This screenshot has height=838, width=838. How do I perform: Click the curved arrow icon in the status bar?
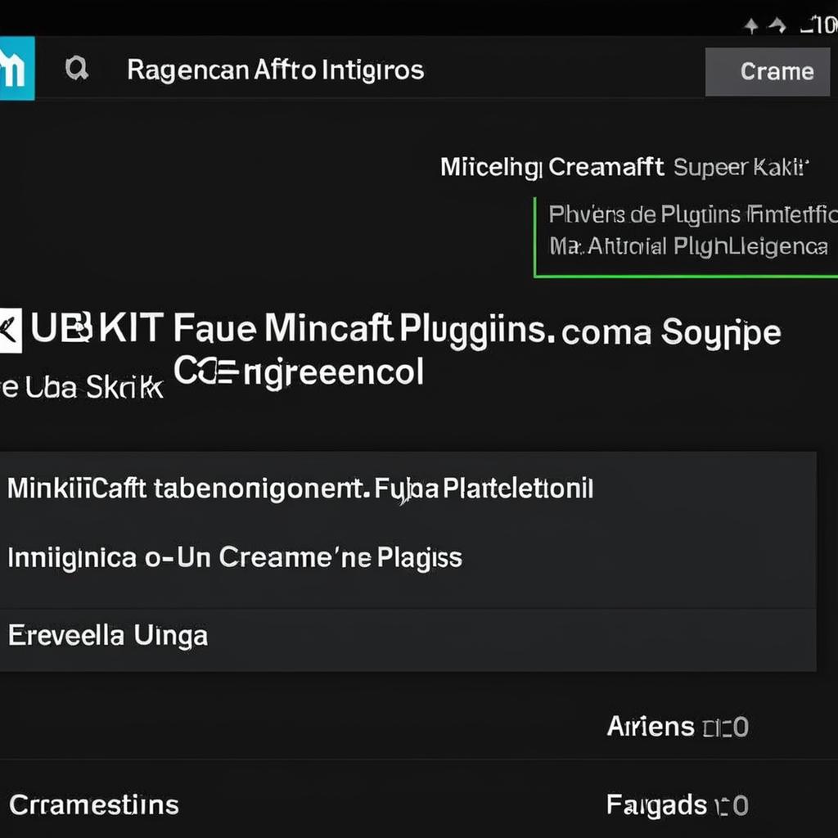pyautogui.click(x=777, y=25)
